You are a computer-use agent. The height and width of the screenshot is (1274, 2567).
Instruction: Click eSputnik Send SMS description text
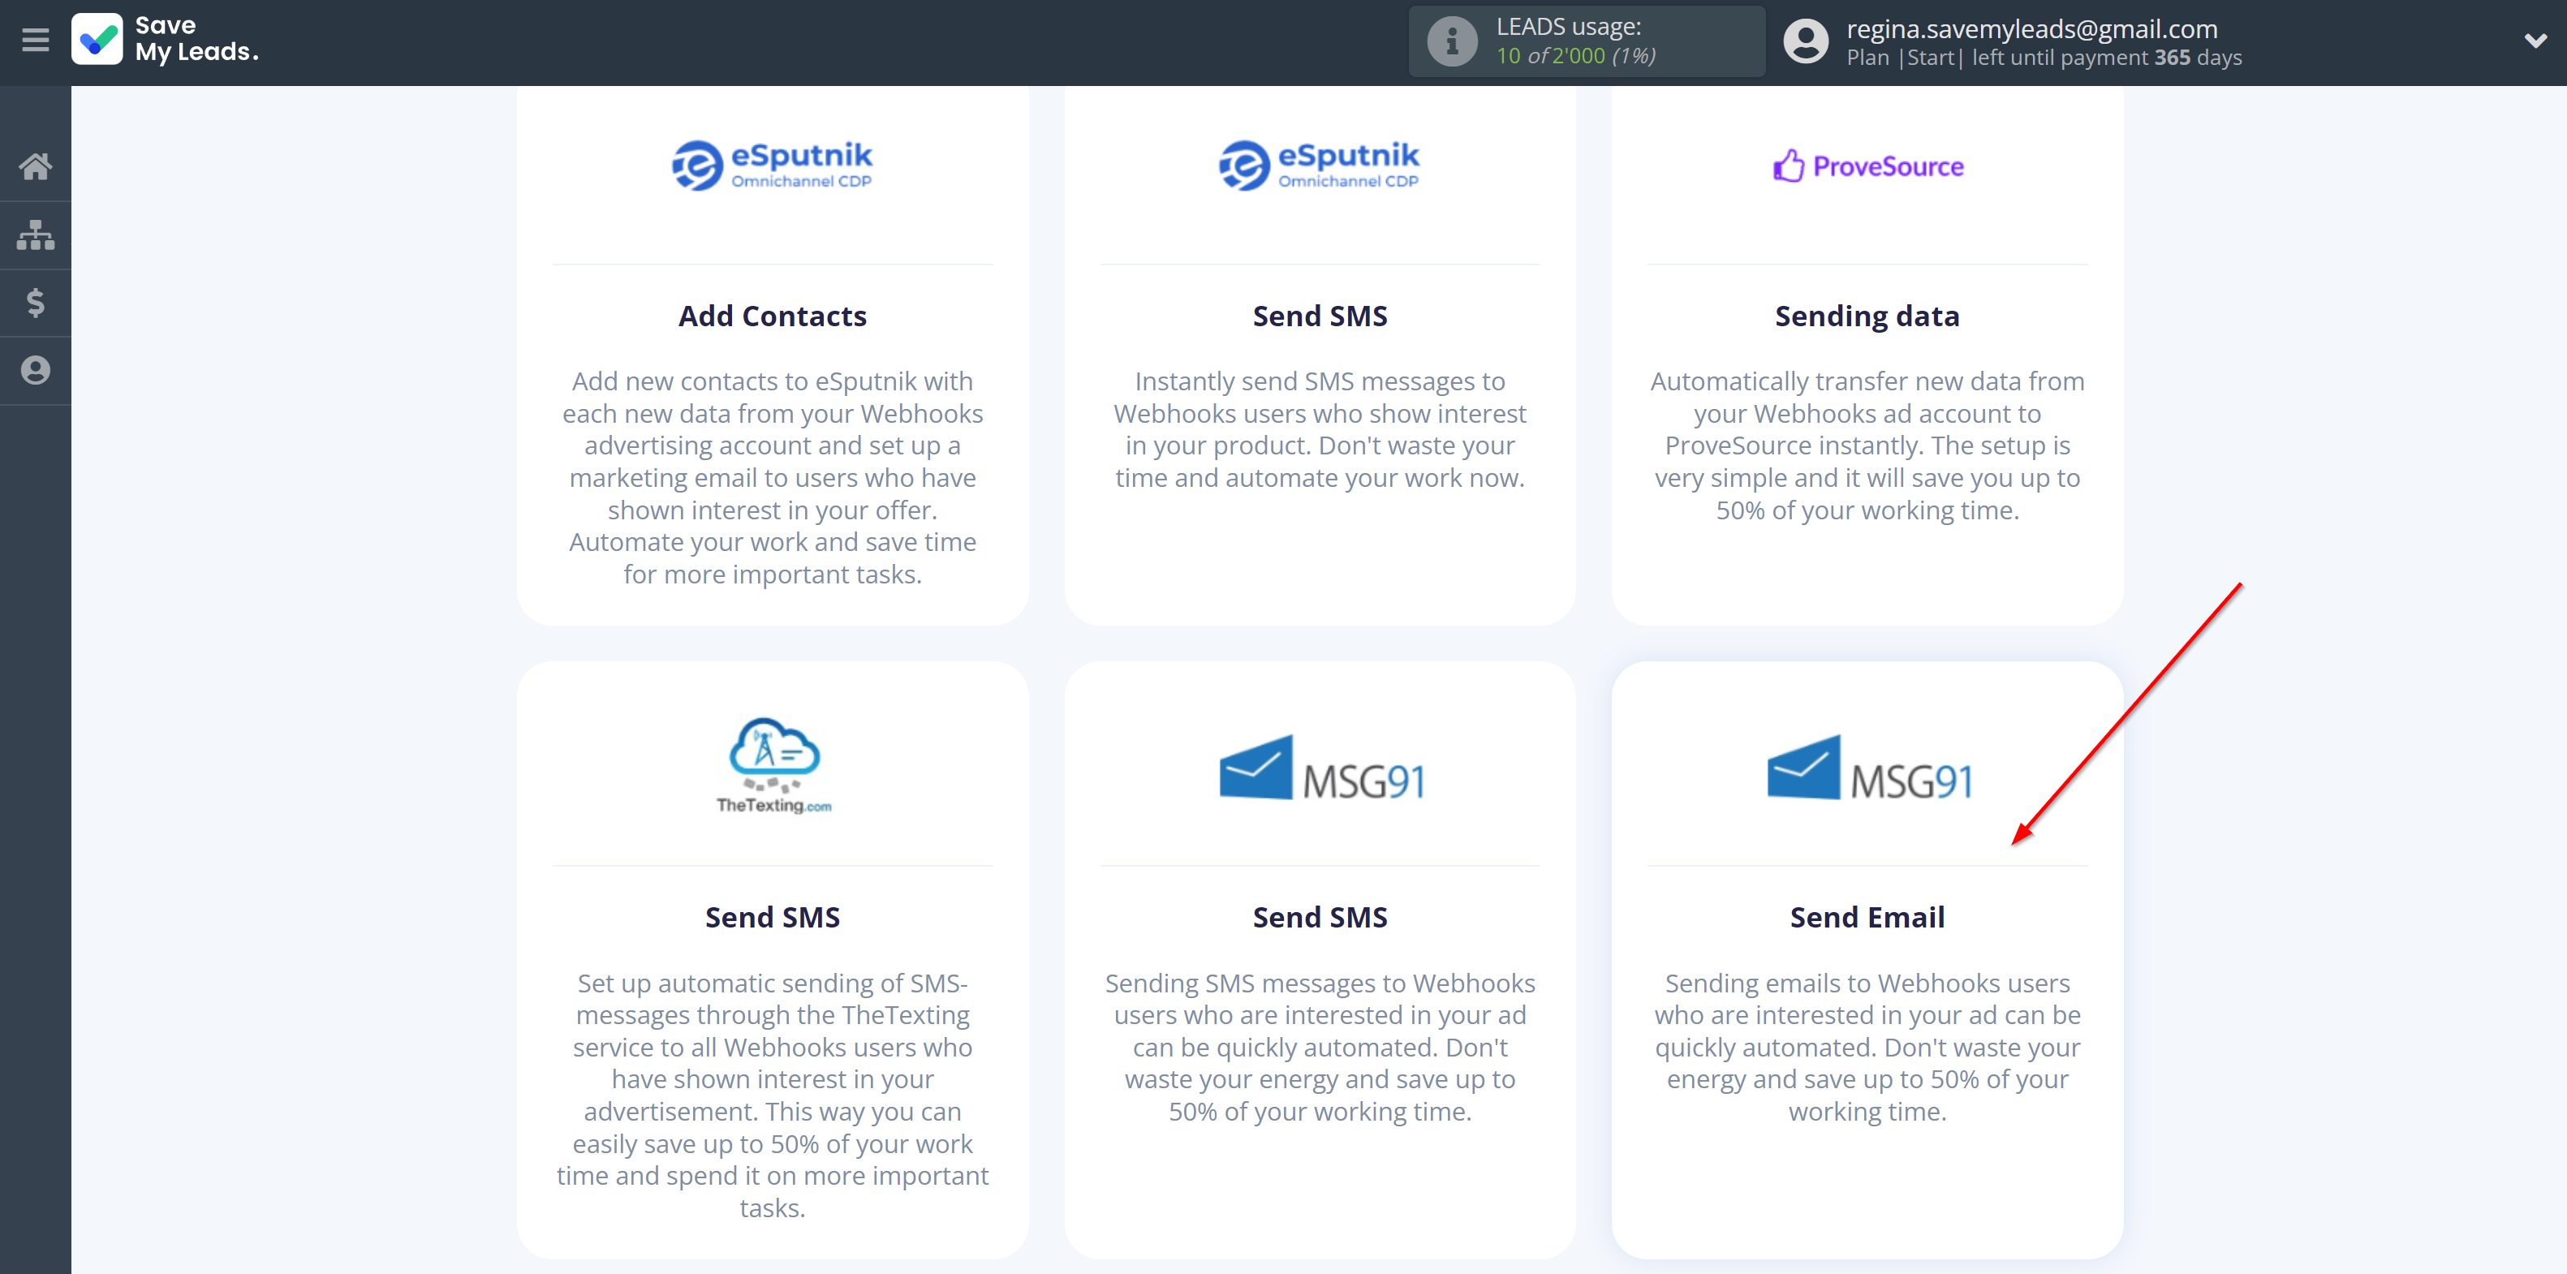1320,430
